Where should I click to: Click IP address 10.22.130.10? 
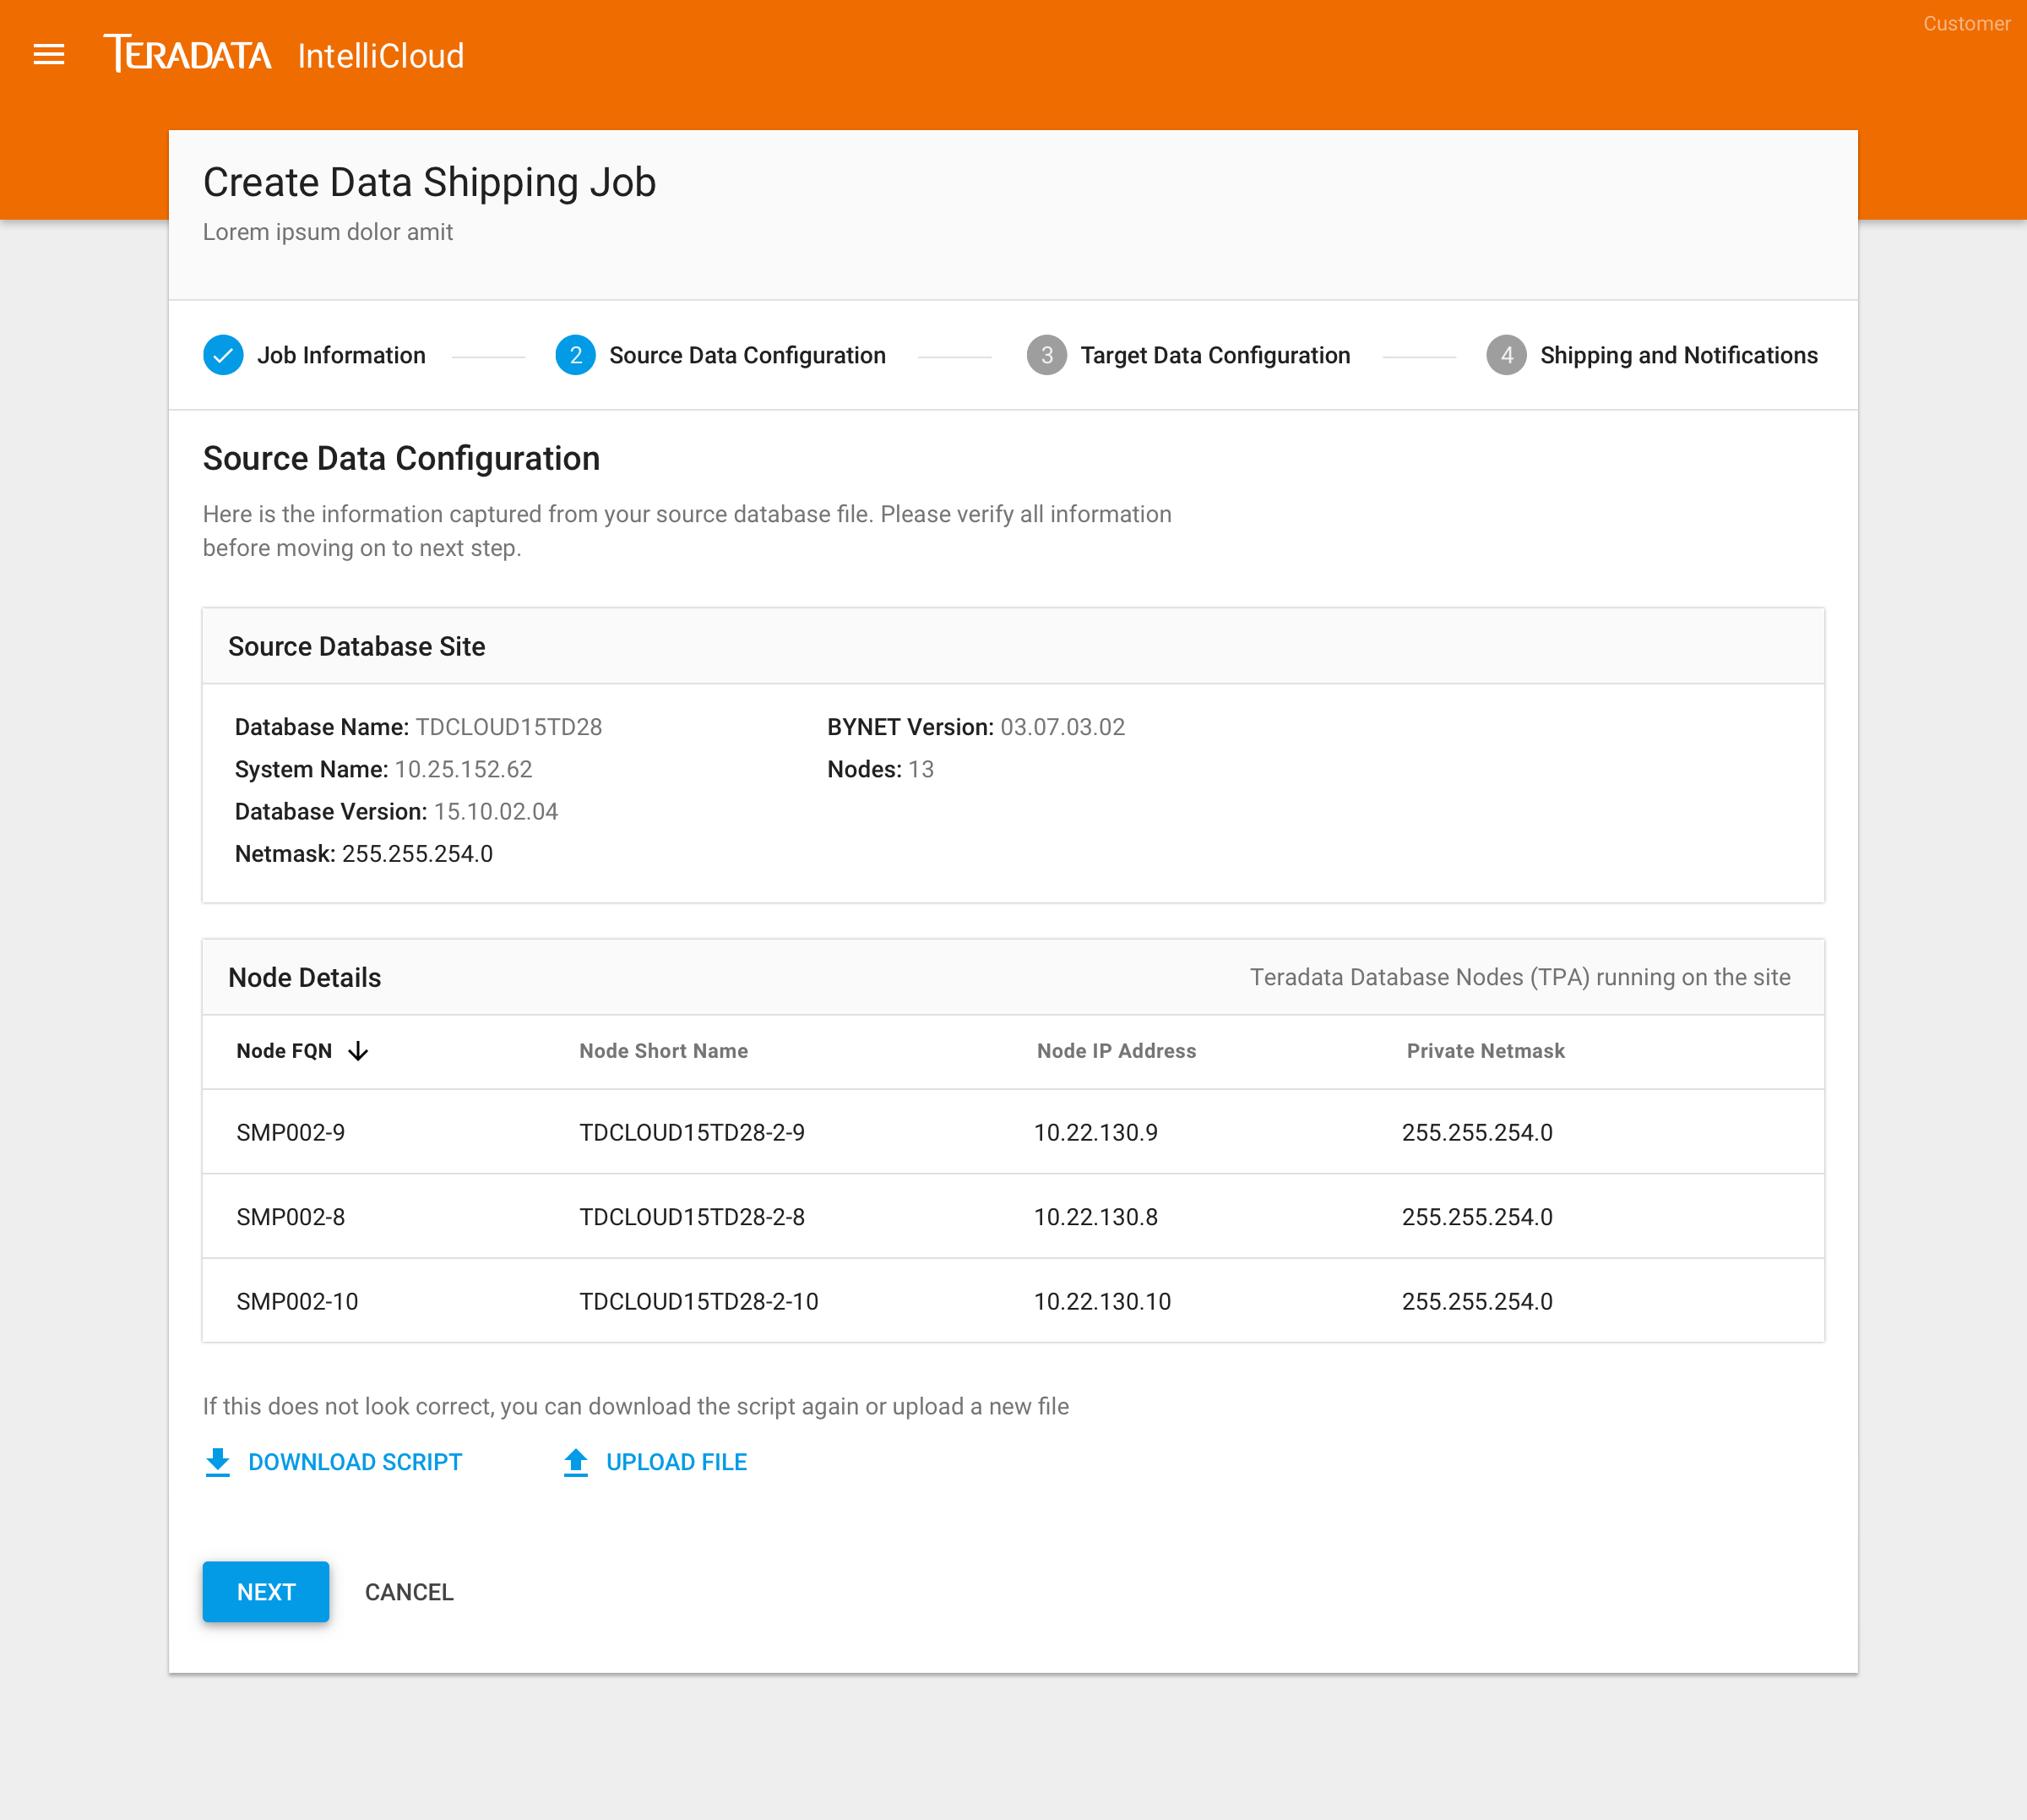[x=1102, y=1302]
